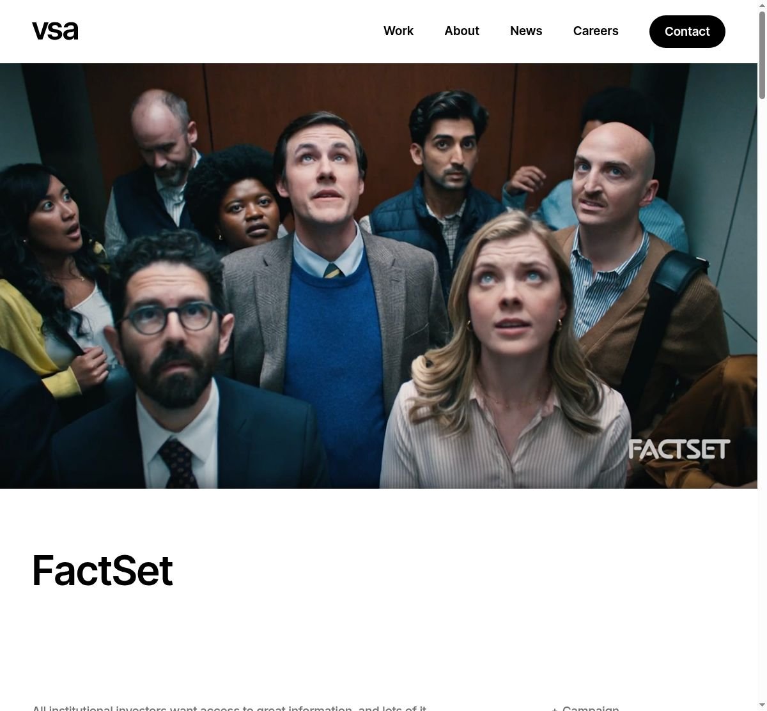767x711 pixels.
Task: Click the Campaign label text
Action: click(x=591, y=708)
